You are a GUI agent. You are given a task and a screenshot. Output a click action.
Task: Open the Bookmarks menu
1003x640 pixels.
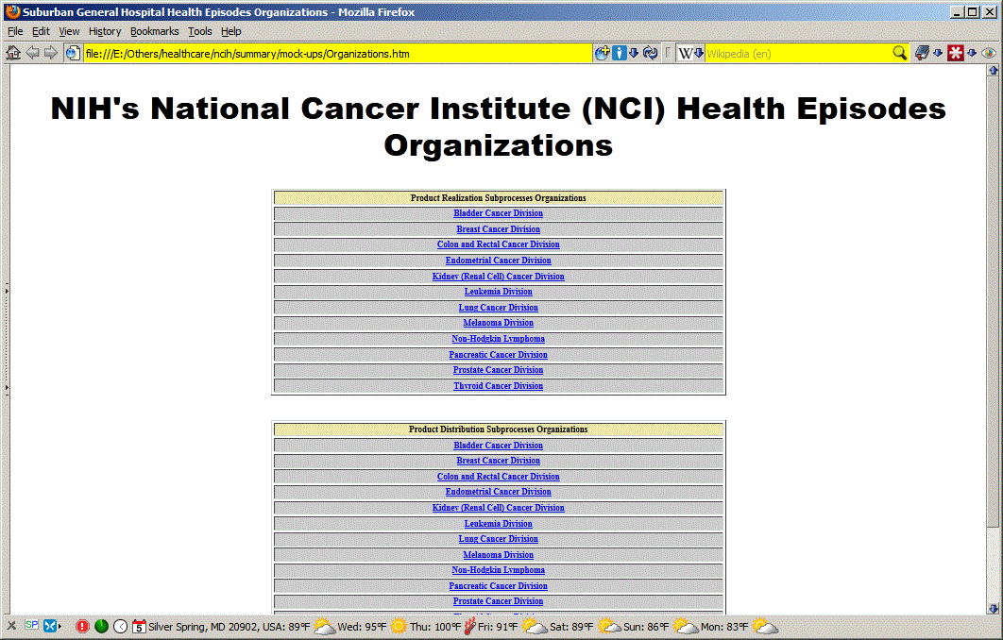point(155,31)
